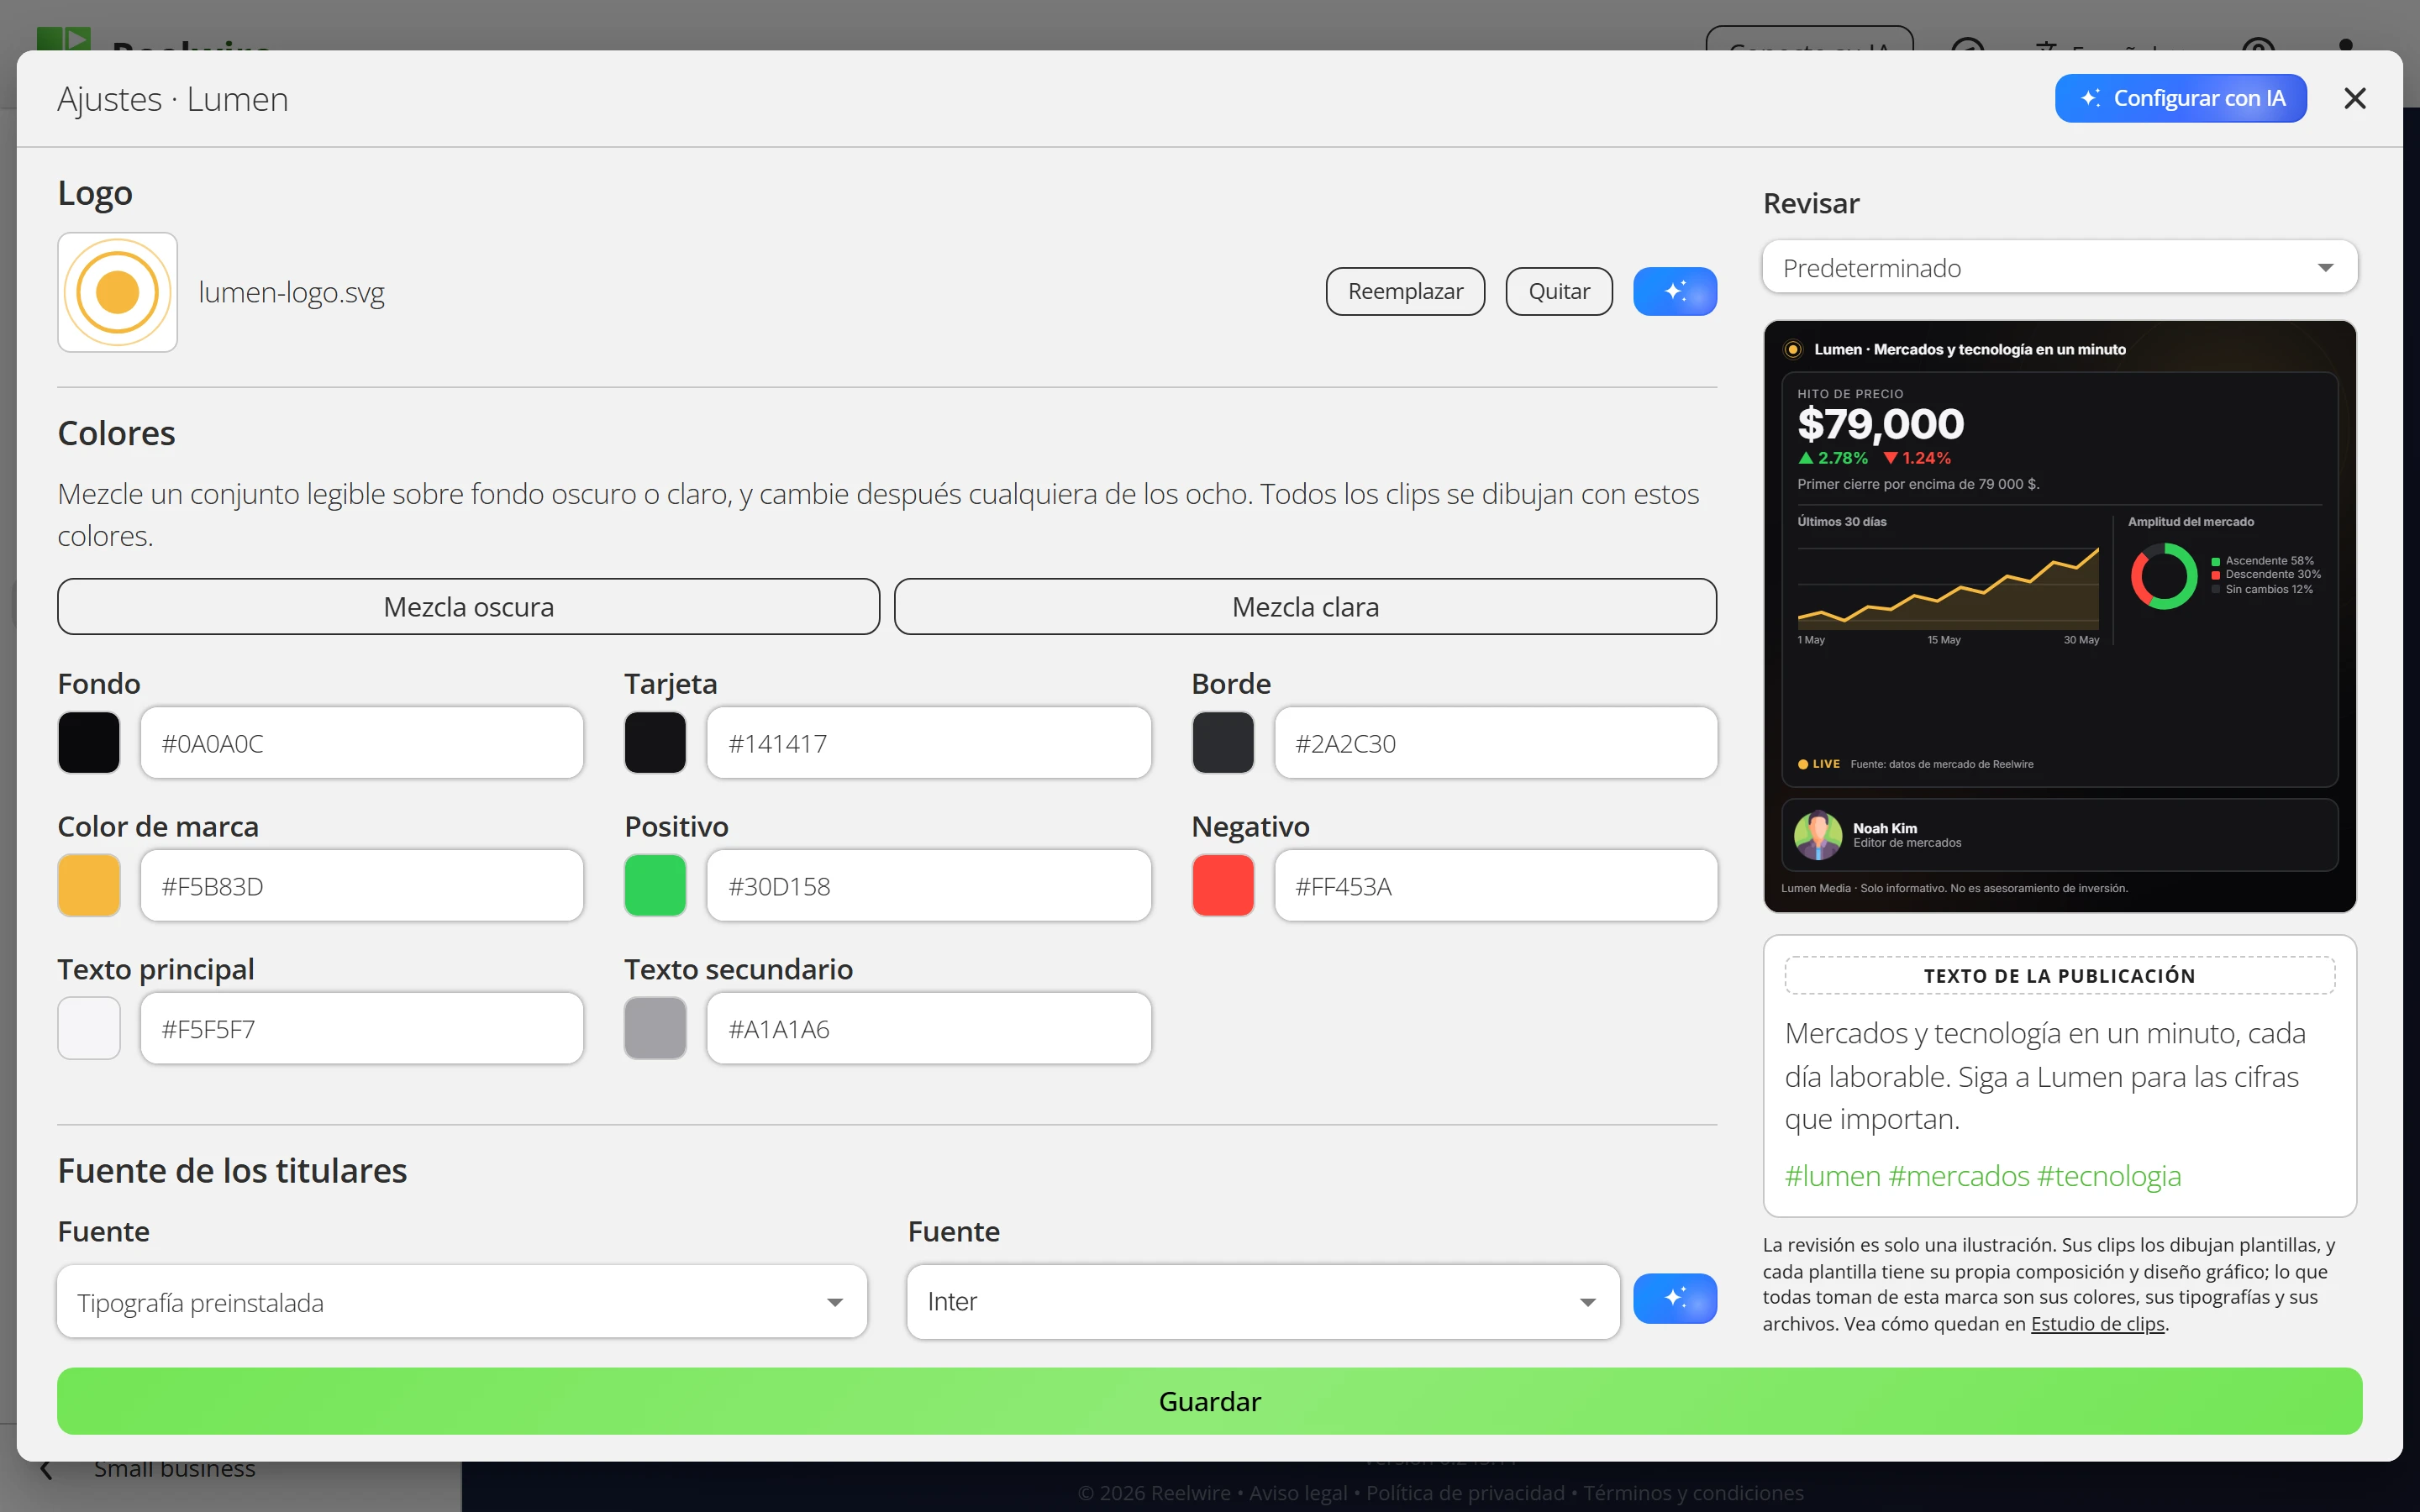Click the Quitar logo button
Screen dimensions: 2420x1512
[1558, 291]
